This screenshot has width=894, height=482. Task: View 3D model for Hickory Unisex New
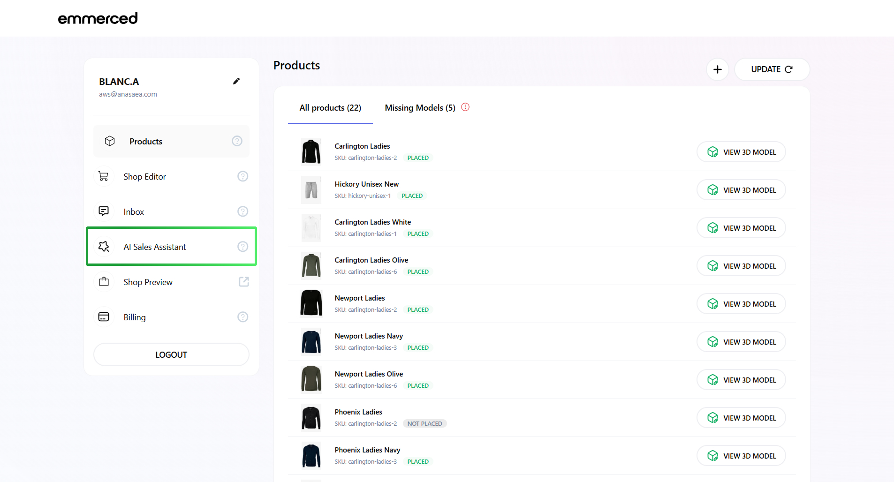pyautogui.click(x=741, y=190)
